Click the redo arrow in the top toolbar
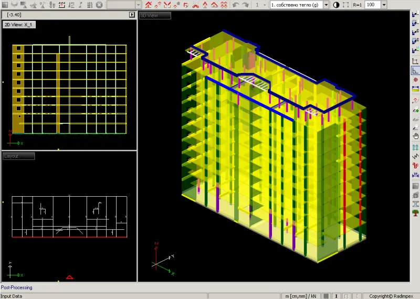 (x=245, y=5)
